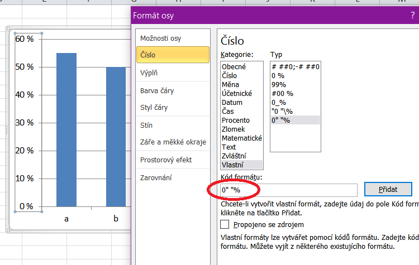The image size is (419, 265).
Task: Click the 10 % axis label
Action: tap(25, 179)
